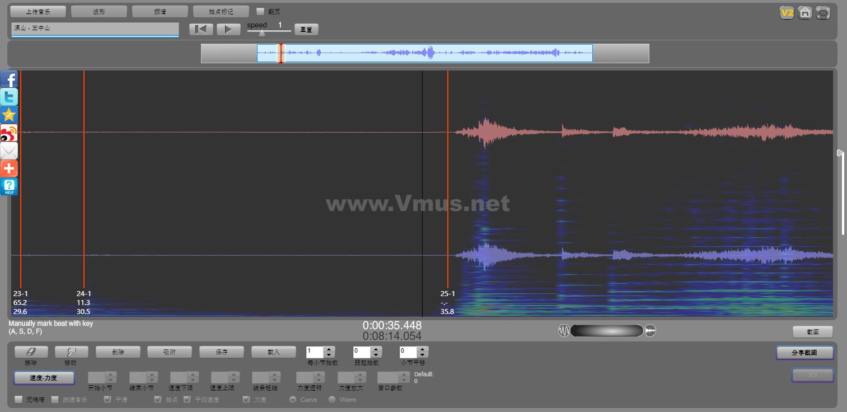The height and width of the screenshot is (412, 847).
Task: Go to the home page icon
Action: click(x=805, y=13)
